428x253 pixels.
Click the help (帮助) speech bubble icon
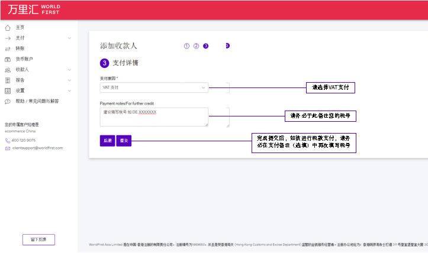click(8, 101)
